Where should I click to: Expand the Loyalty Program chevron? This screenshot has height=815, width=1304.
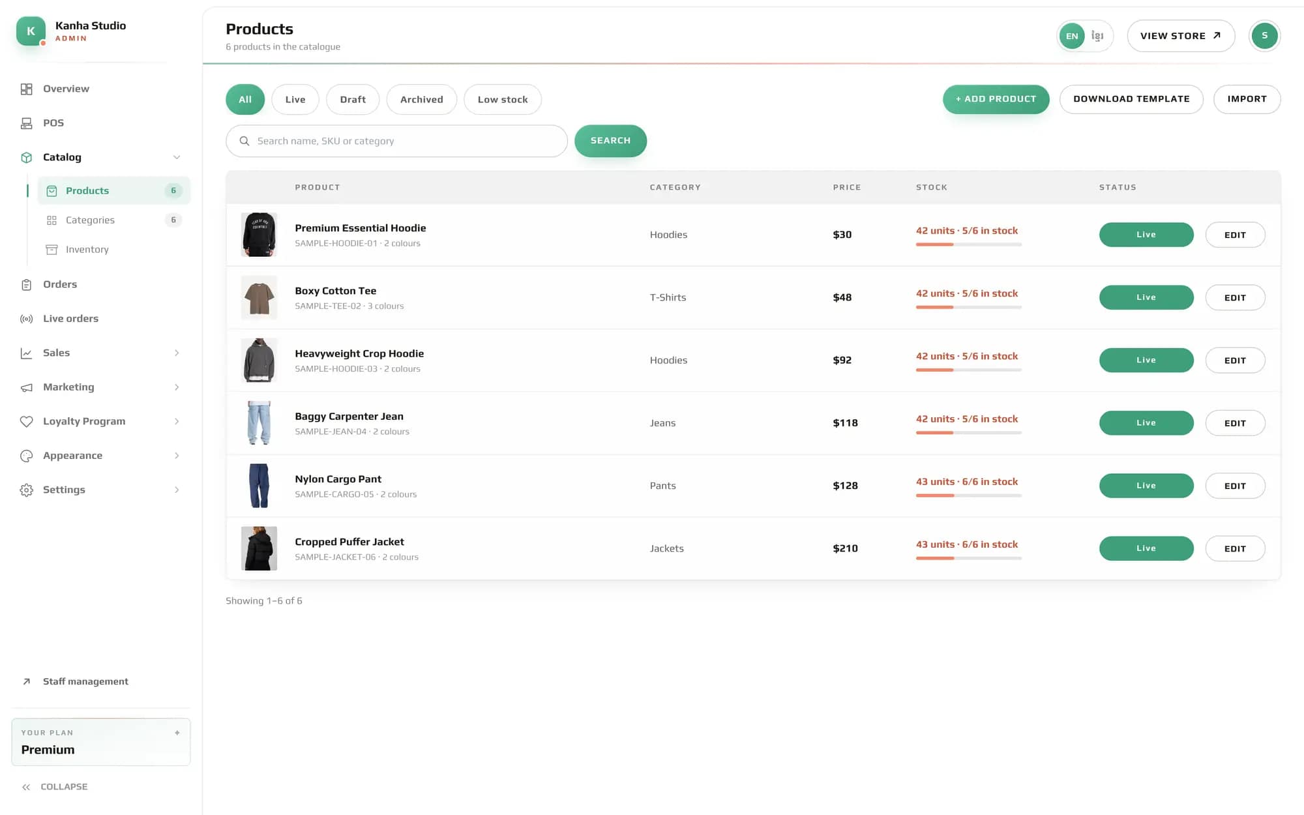(177, 421)
